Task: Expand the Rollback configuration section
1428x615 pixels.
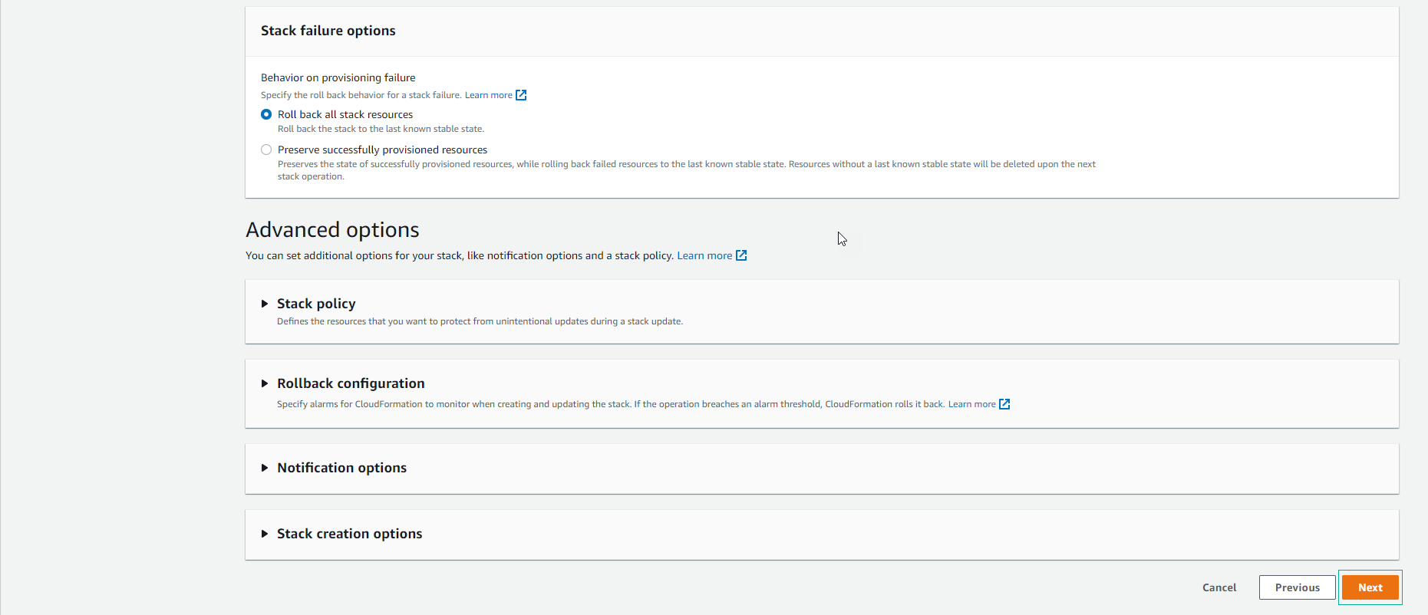Action: (x=265, y=383)
